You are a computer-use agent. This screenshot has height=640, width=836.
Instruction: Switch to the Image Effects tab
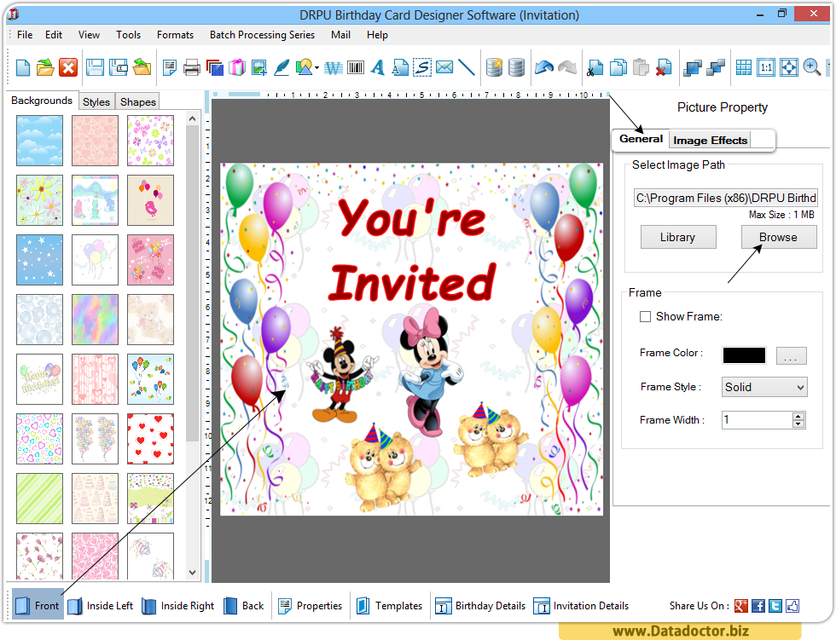[x=710, y=140]
